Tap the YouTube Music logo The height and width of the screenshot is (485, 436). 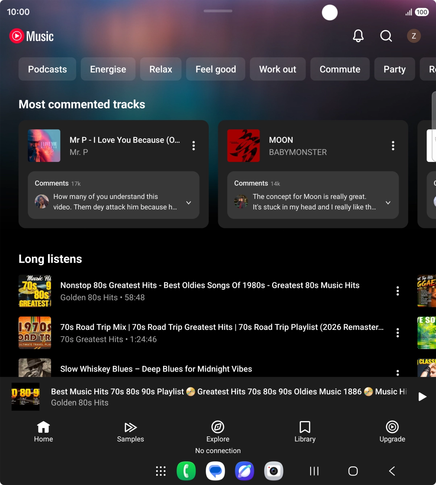(x=32, y=36)
